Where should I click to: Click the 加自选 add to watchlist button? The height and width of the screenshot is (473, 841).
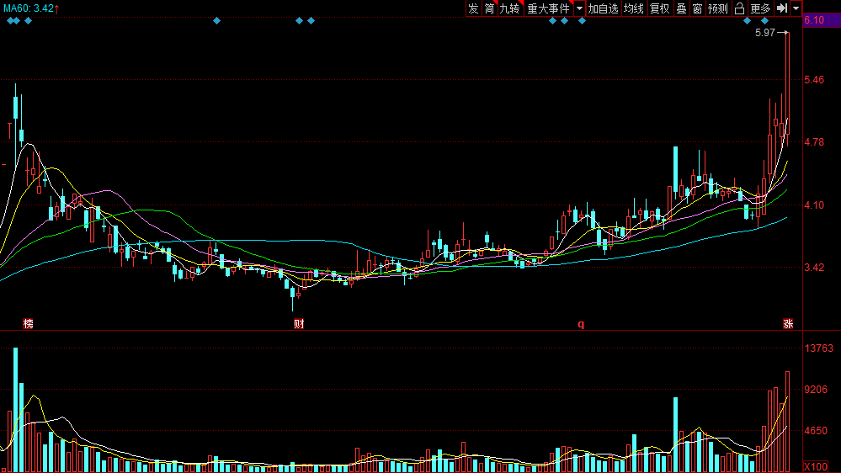(603, 8)
